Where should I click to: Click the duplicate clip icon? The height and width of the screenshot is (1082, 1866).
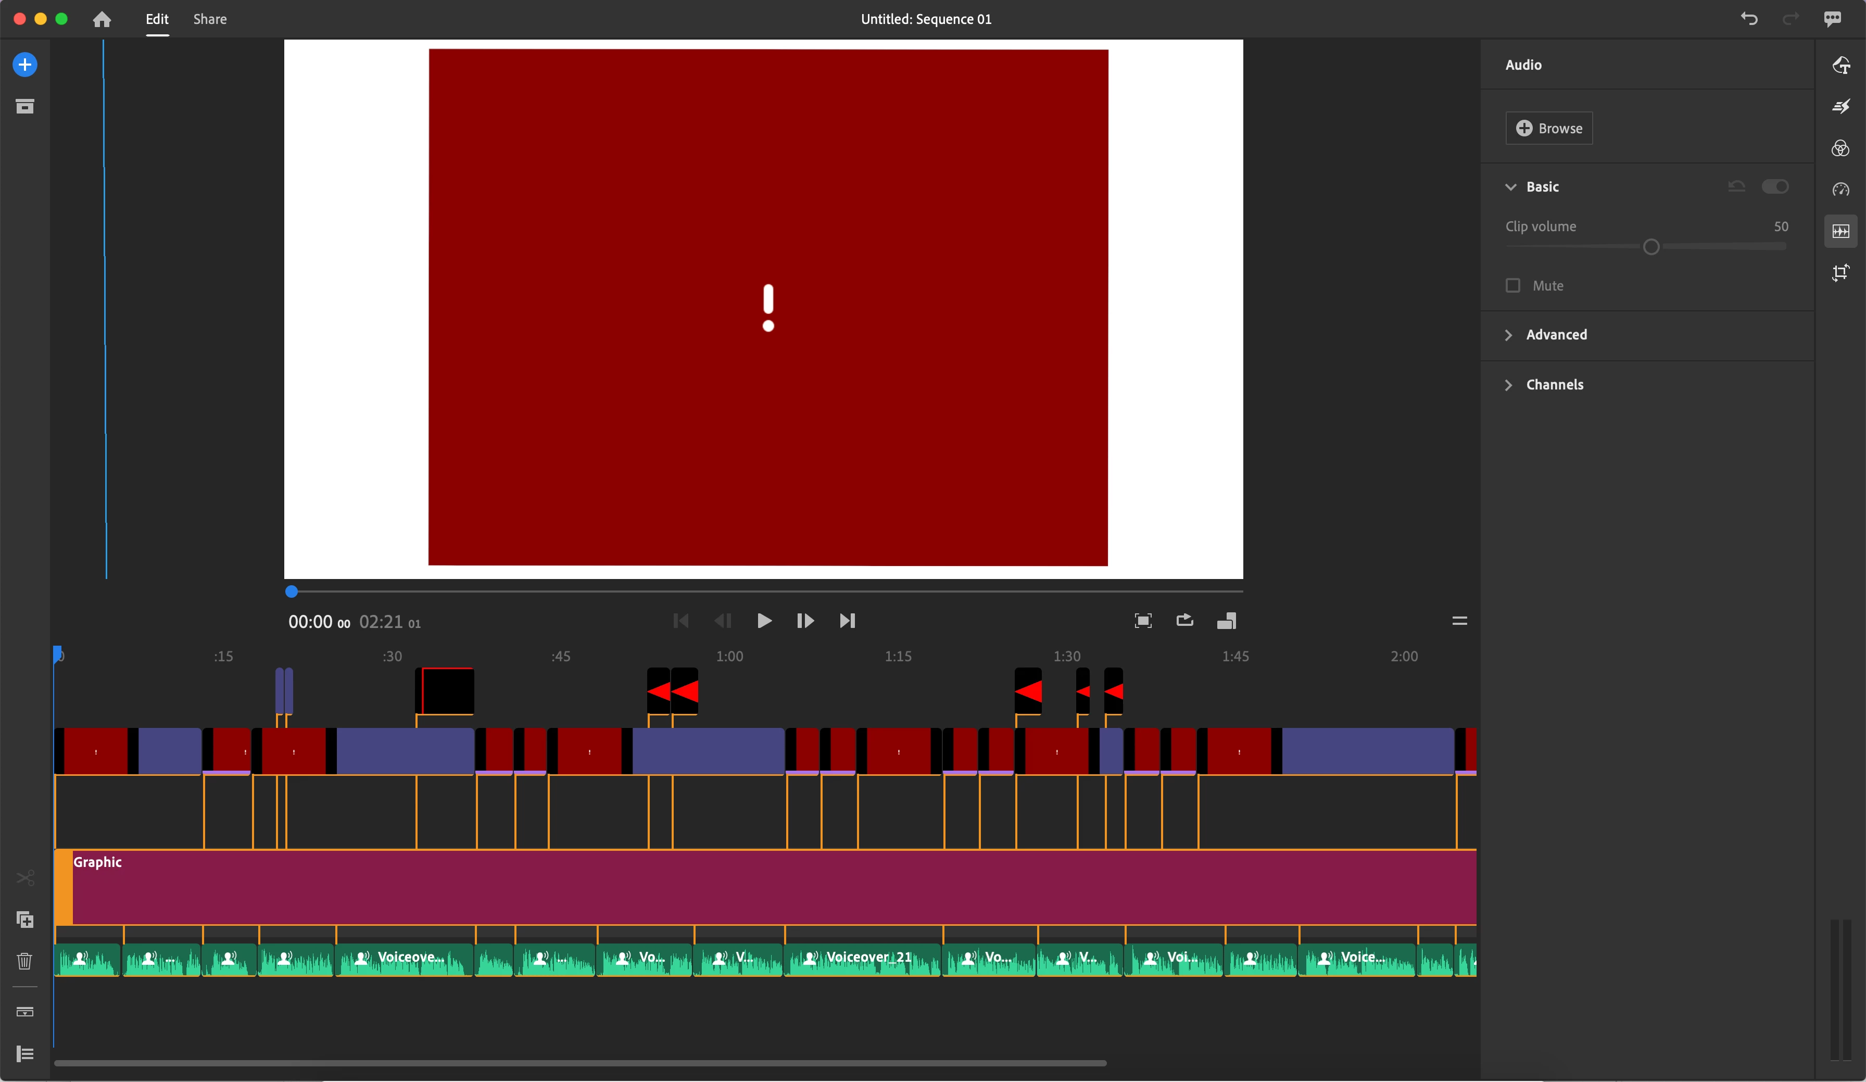coord(24,920)
